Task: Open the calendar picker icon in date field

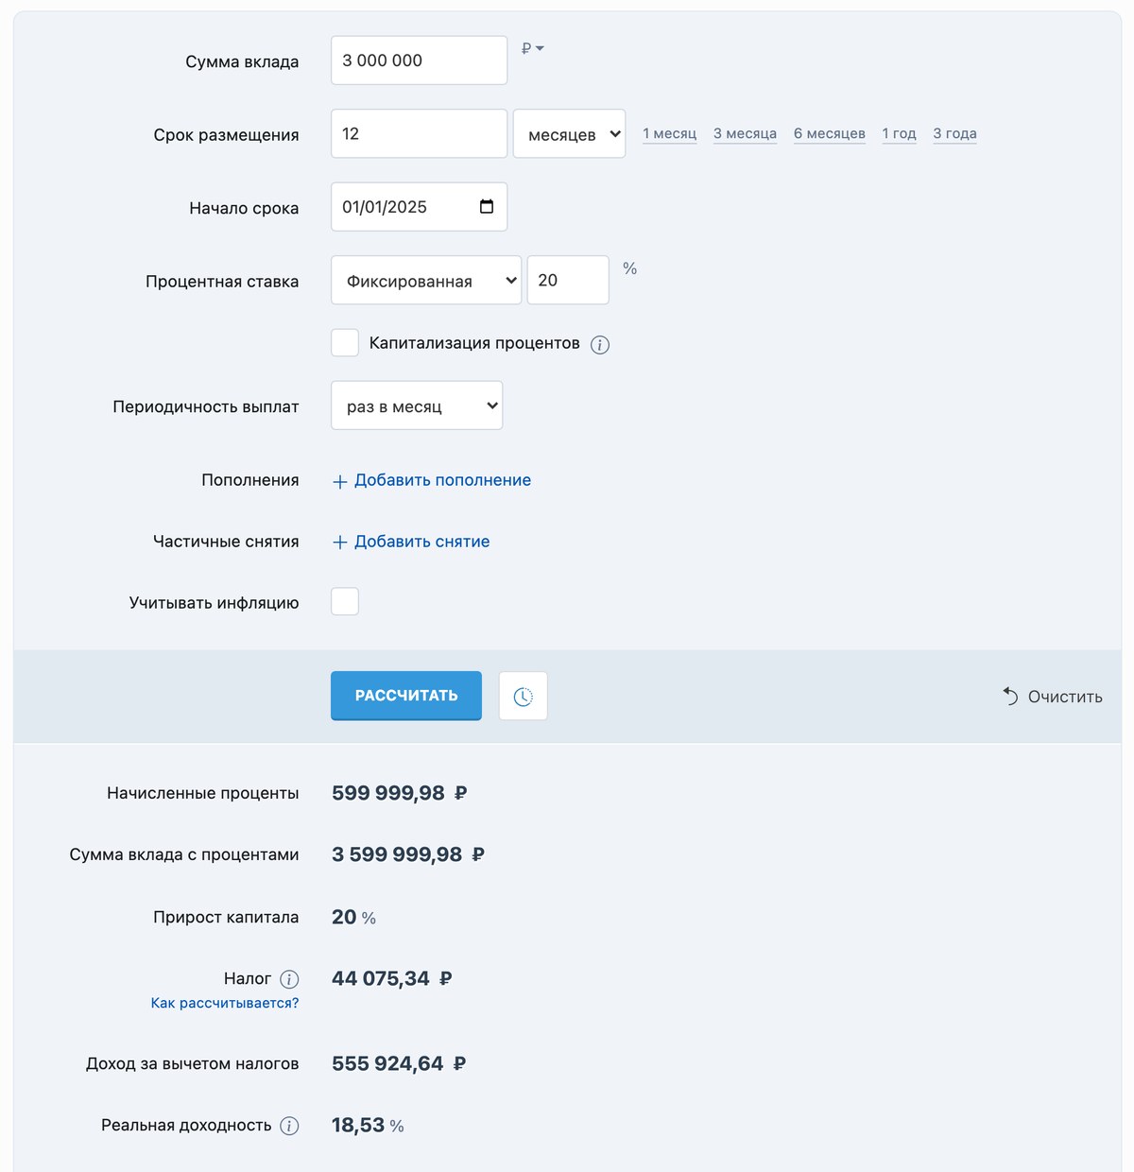Action: (x=487, y=207)
